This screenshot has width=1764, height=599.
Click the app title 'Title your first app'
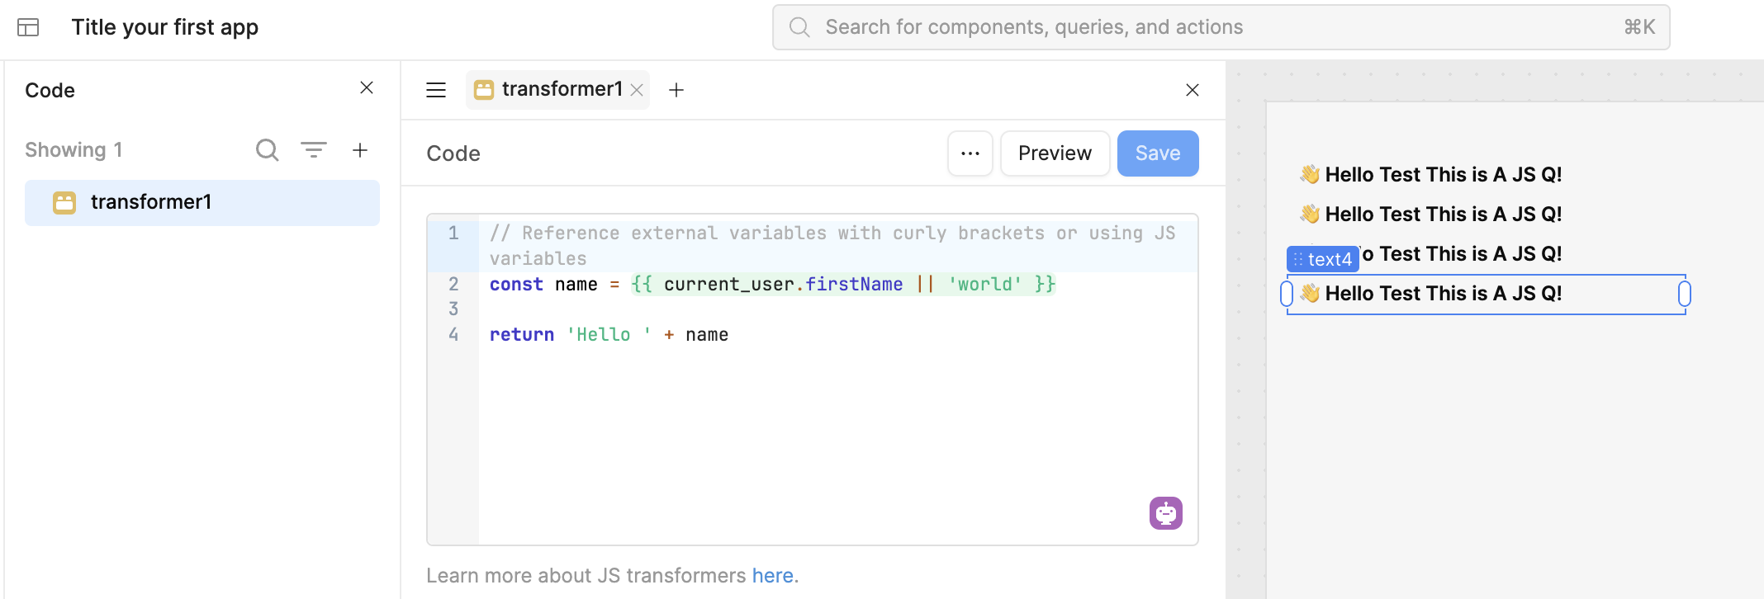pyautogui.click(x=165, y=27)
